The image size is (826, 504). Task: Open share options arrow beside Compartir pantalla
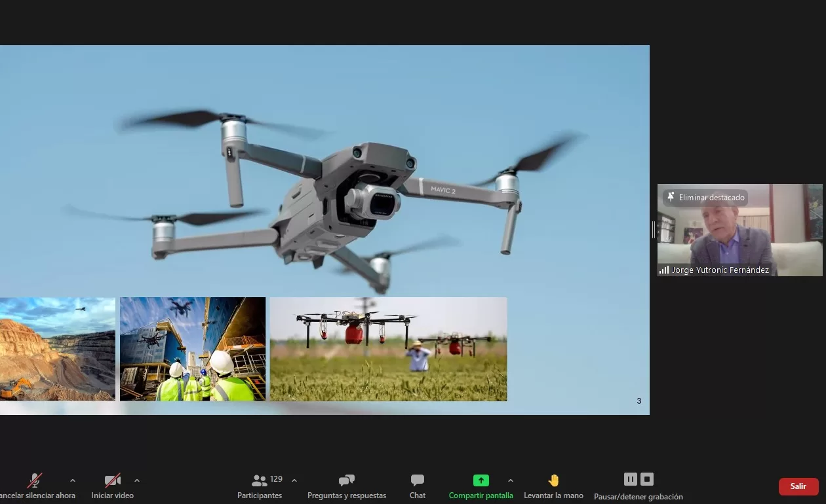pyautogui.click(x=511, y=480)
